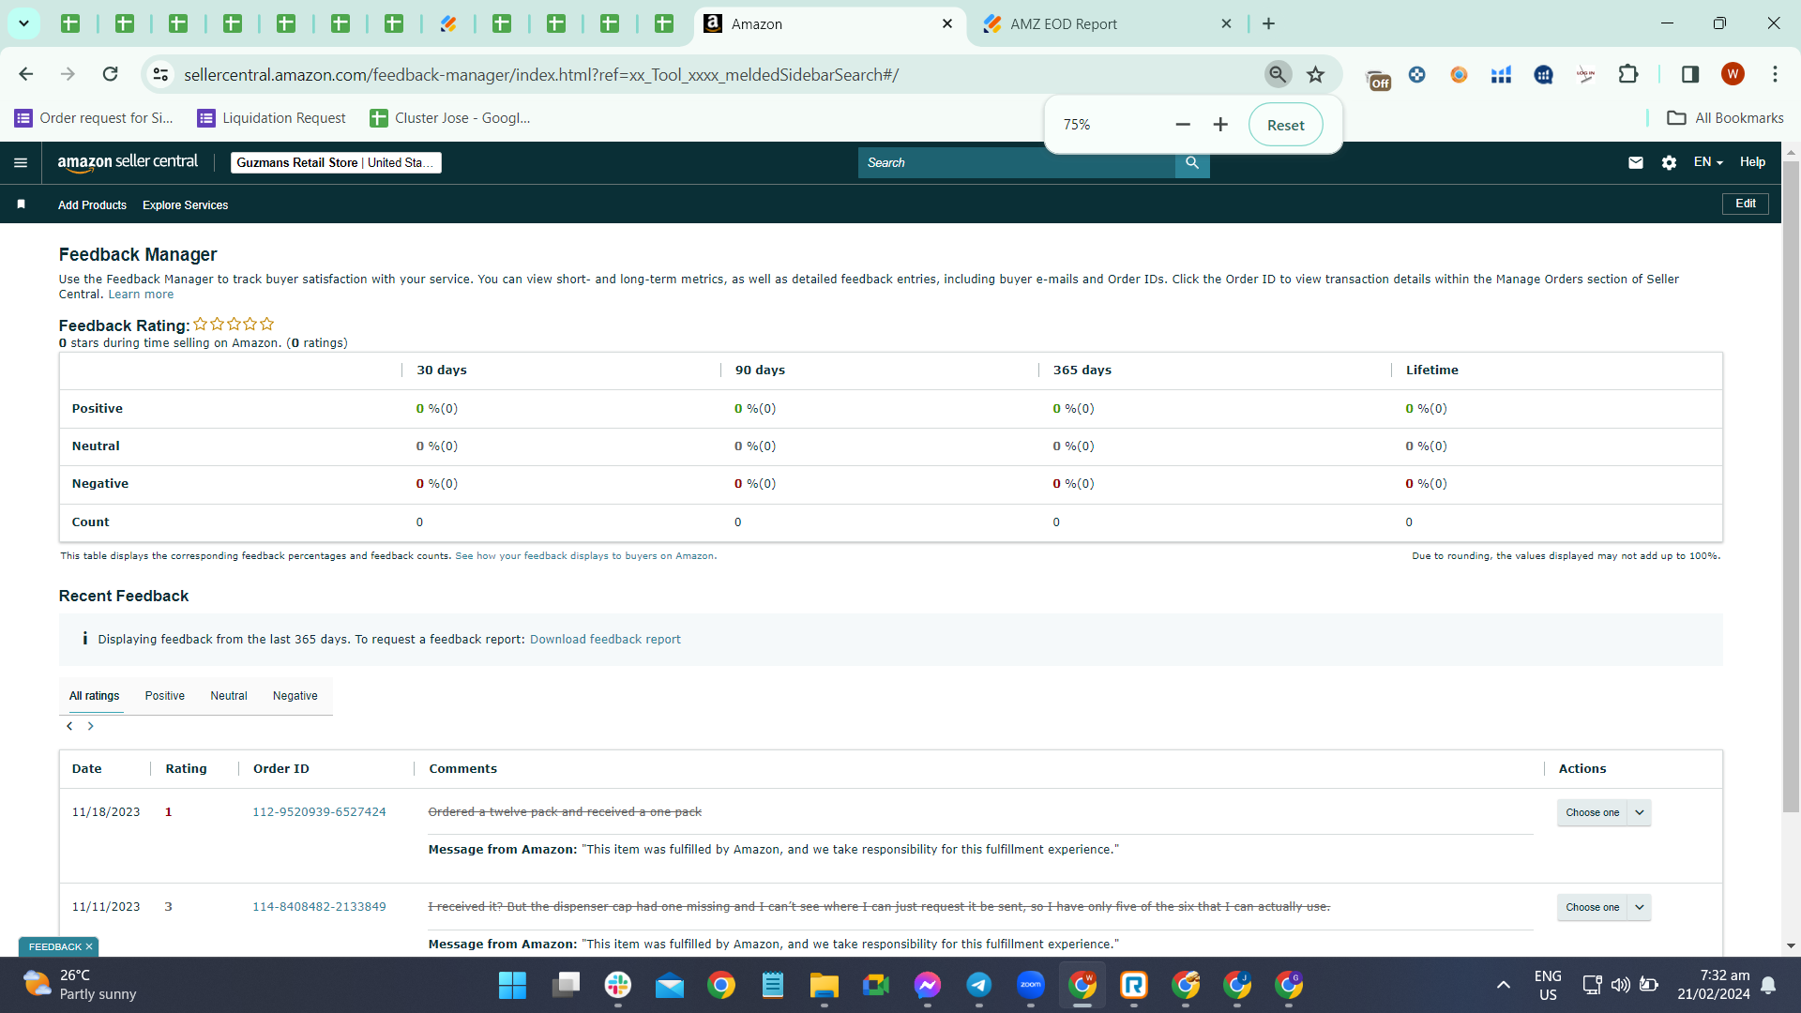Show hidden system tray icons chevron
The height and width of the screenshot is (1013, 1801).
coord(1504,985)
